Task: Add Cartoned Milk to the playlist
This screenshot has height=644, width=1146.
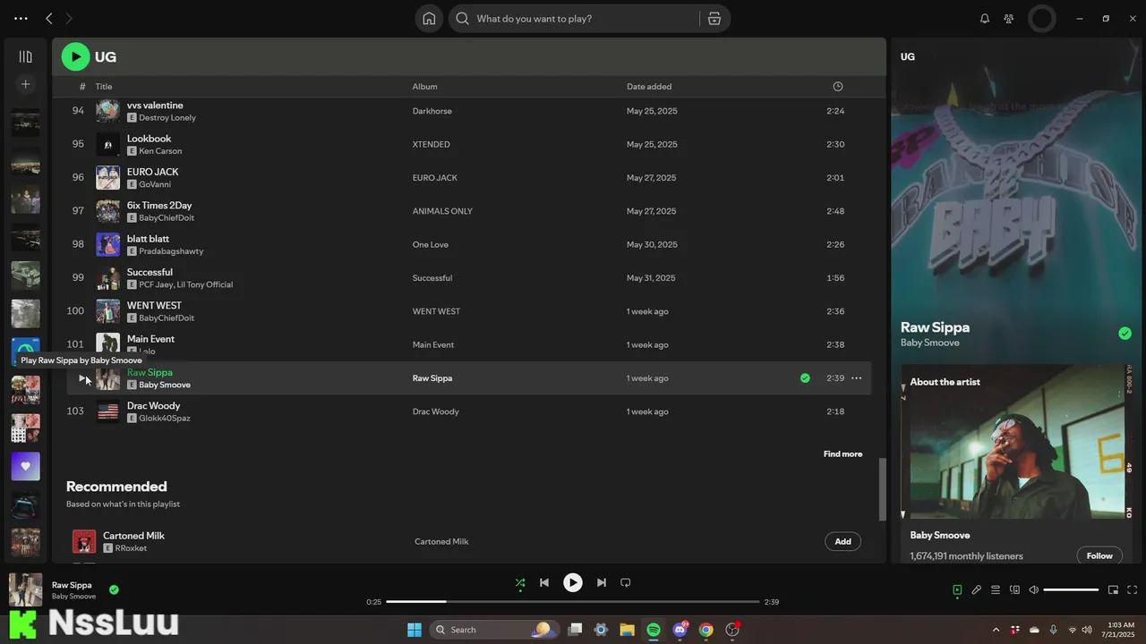Action: click(x=842, y=541)
